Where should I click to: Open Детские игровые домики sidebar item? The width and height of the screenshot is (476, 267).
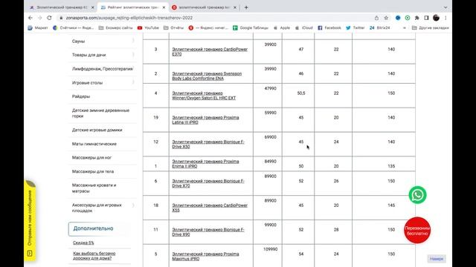97,130
